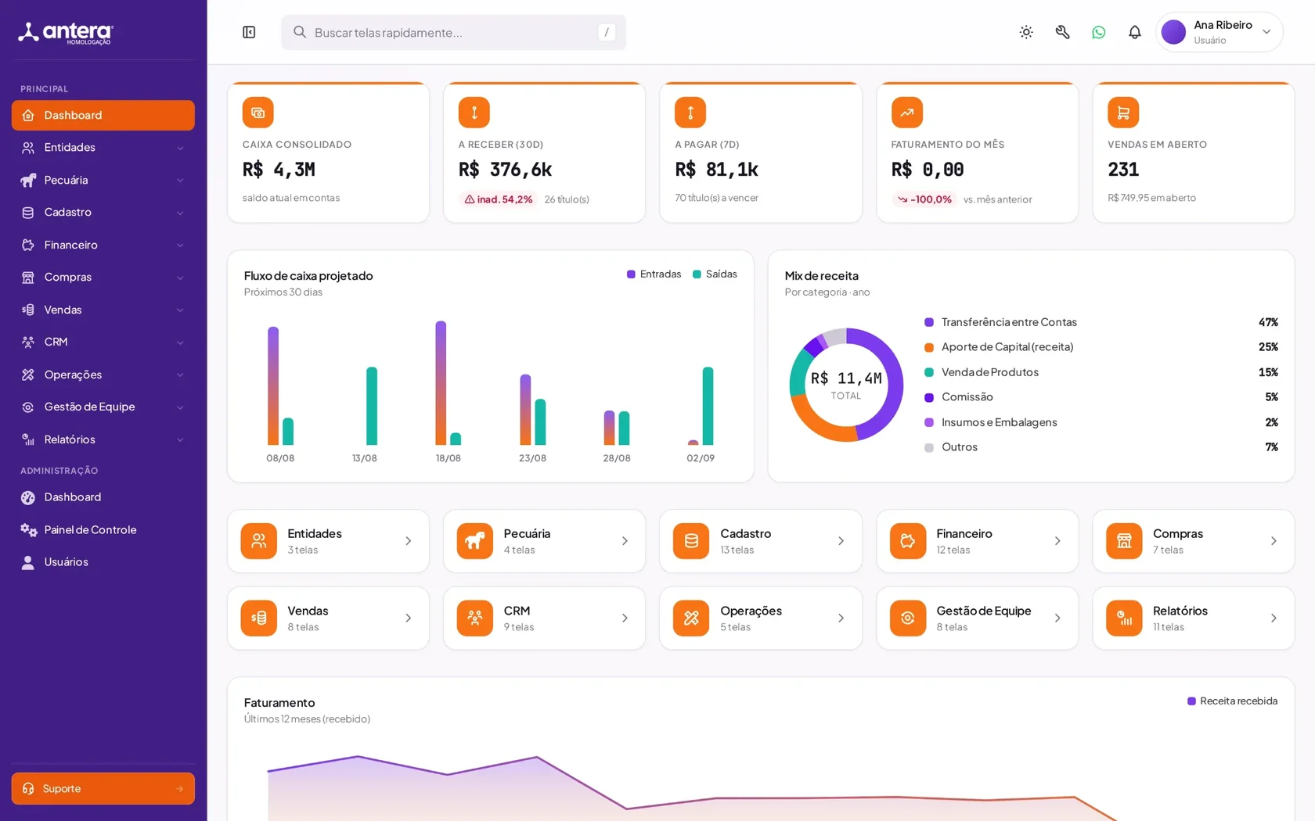
Task: Switch light/dark theme sun icon
Action: click(x=1026, y=32)
